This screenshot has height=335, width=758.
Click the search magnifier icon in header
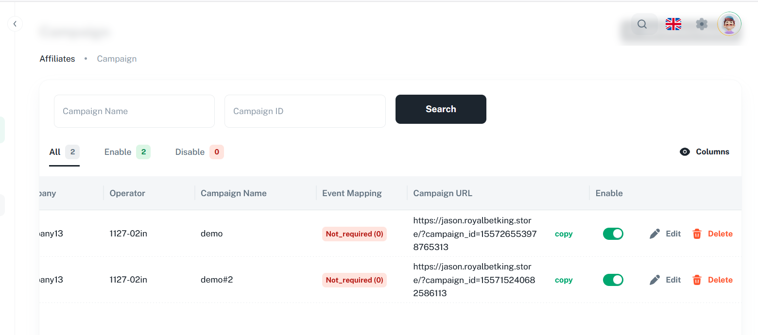tap(642, 24)
